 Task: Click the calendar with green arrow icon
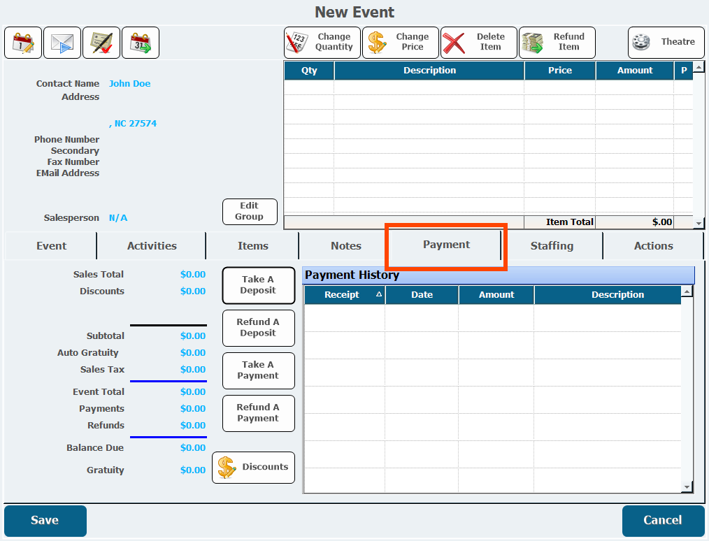click(x=141, y=43)
